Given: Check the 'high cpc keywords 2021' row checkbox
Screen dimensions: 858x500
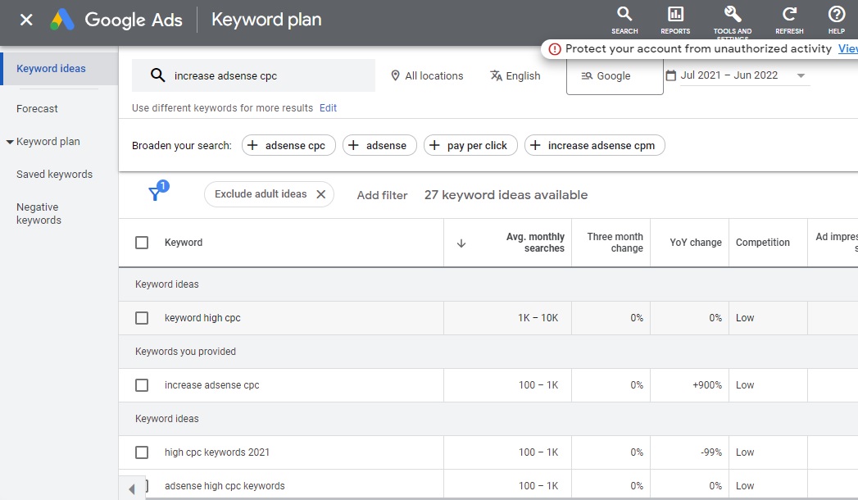Looking at the screenshot, I should pyautogui.click(x=142, y=452).
